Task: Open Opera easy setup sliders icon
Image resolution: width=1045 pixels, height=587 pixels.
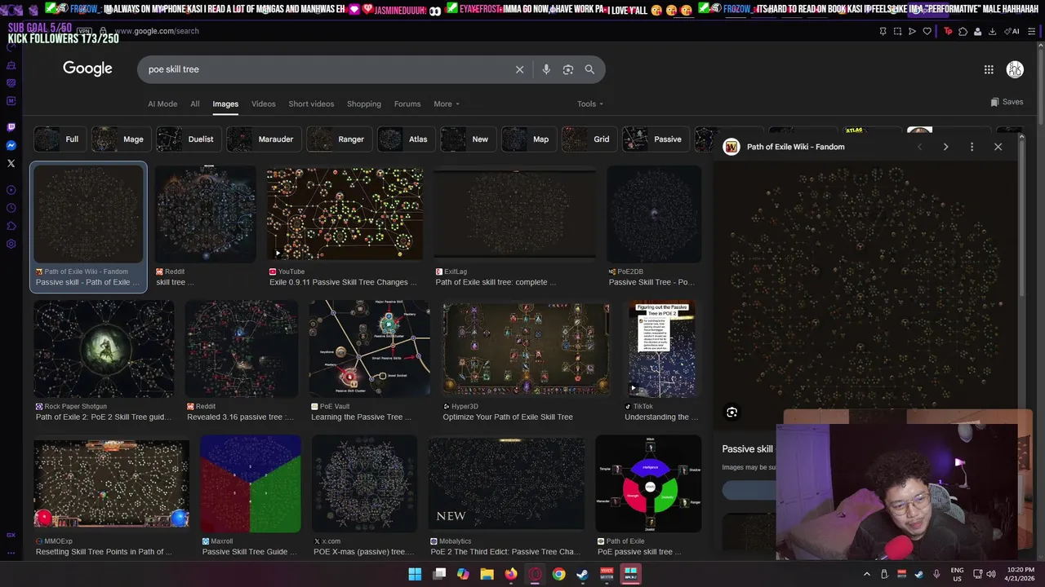Action: click(1033, 31)
